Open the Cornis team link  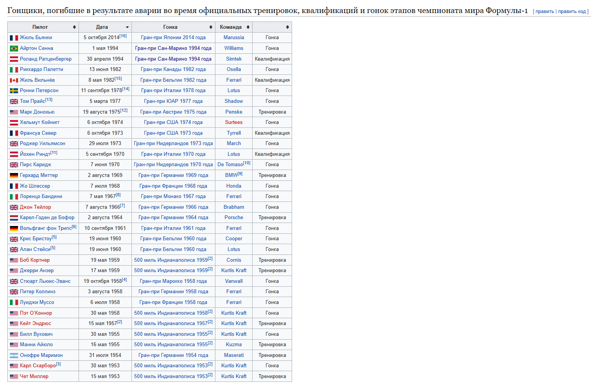tap(234, 260)
